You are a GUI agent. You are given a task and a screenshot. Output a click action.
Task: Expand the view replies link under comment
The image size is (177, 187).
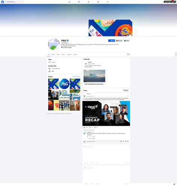(91, 138)
